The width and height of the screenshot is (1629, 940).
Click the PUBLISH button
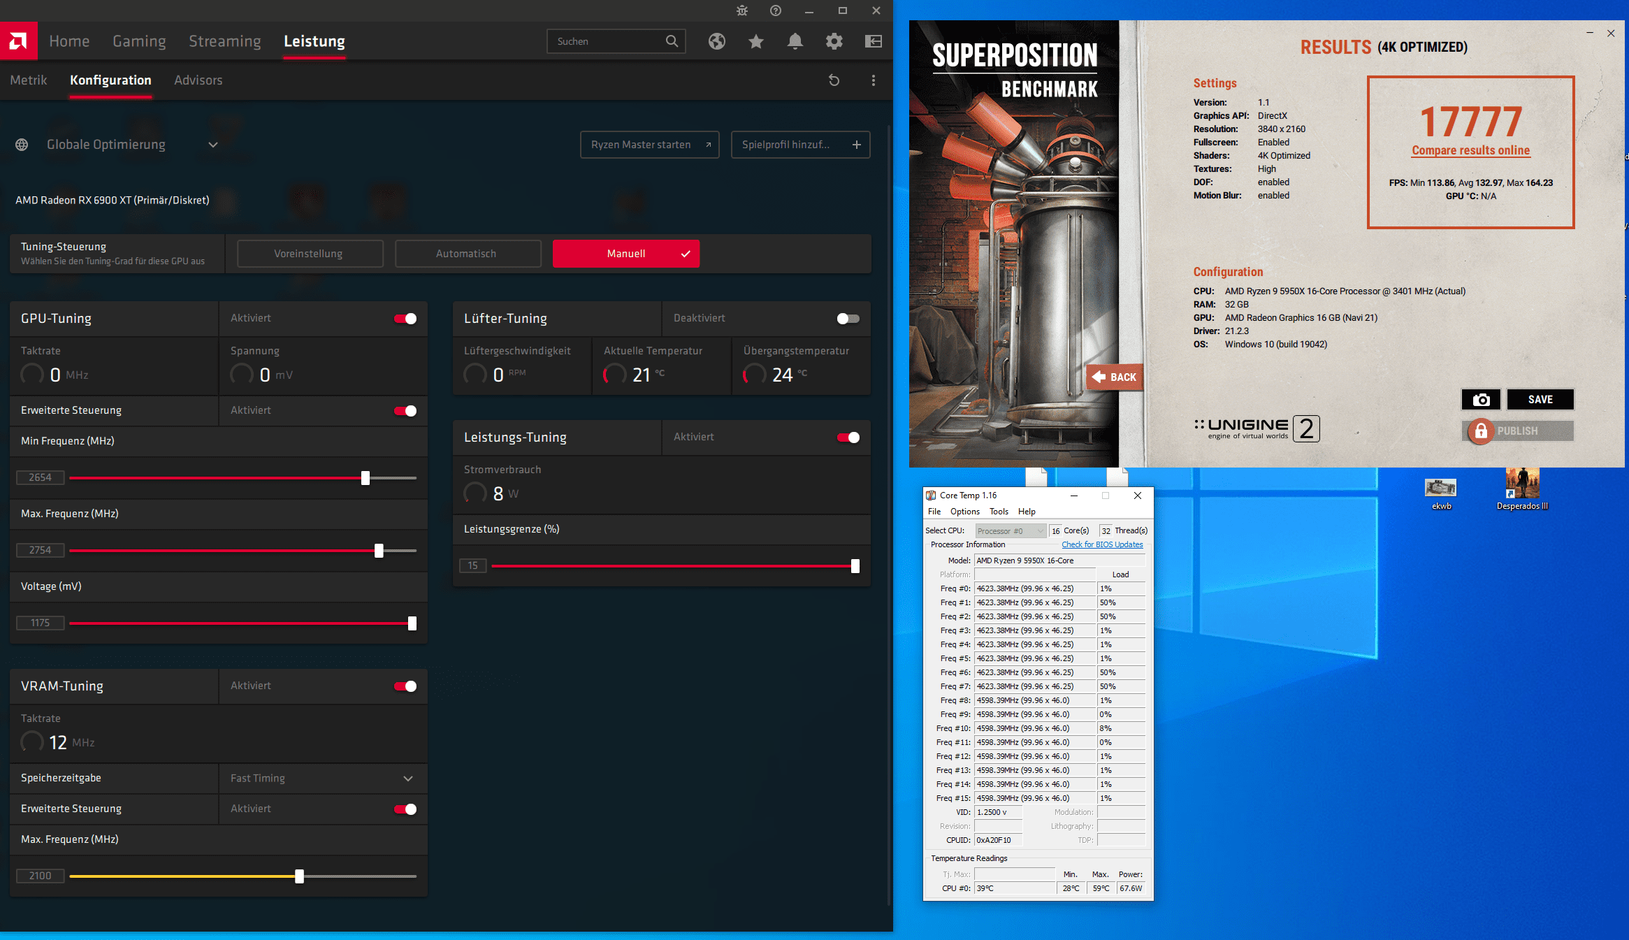click(1517, 431)
